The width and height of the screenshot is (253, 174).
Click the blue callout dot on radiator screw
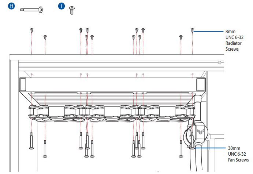[194, 32]
